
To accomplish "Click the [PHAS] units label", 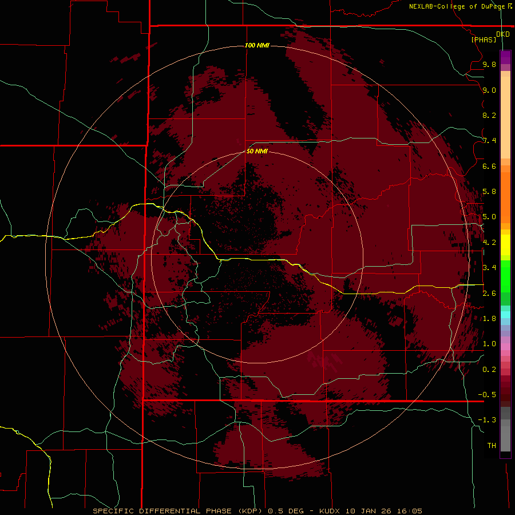I will pyautogui.click(x=484, y=39).
